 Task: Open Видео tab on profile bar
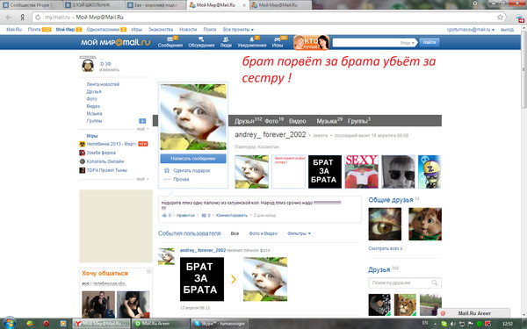(x=298, y=121)
